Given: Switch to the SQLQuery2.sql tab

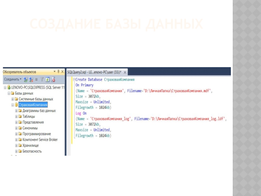Looking at the screenshot, I should 93,72.
